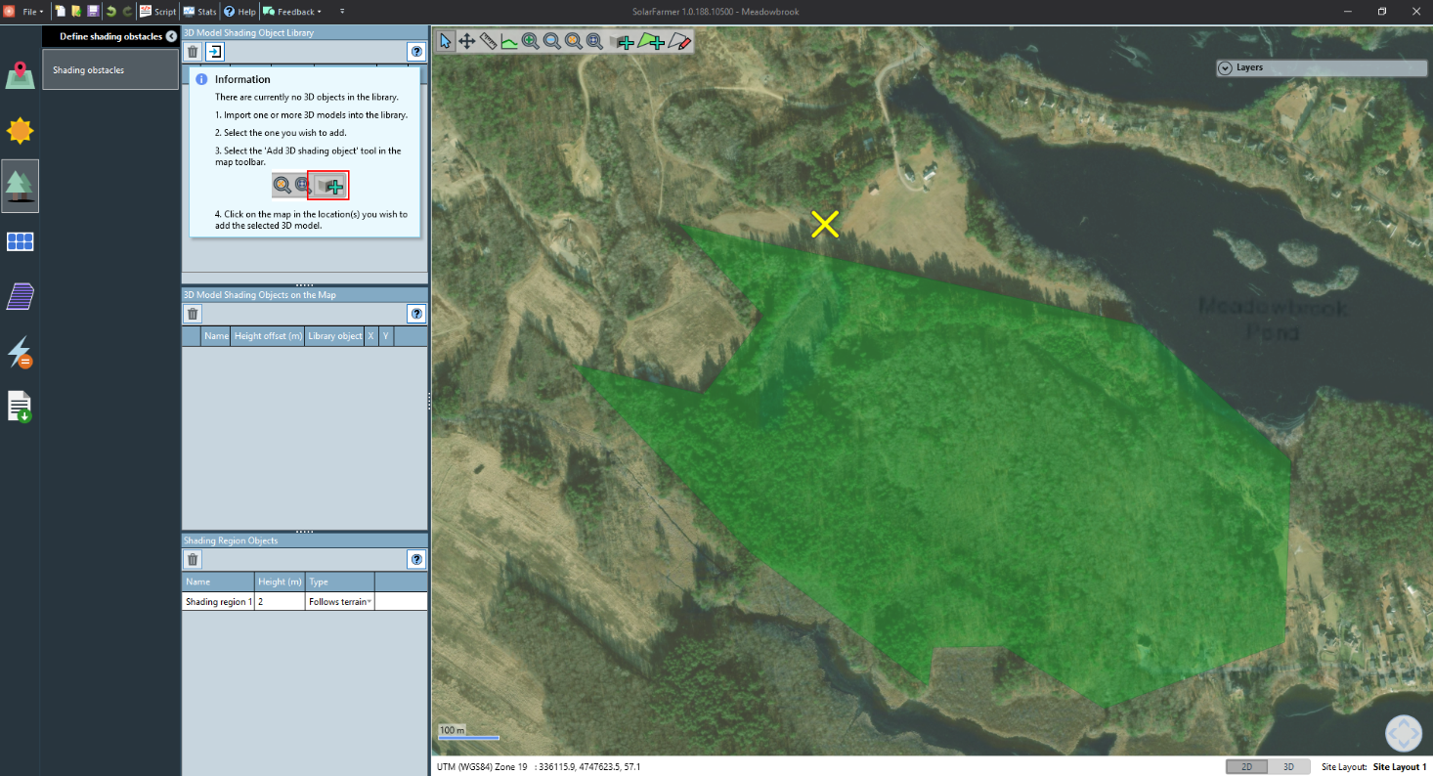Screen dimensions: 1433x776
Task: Select the edit shading region pencil tool
Action: click(680, 41)
